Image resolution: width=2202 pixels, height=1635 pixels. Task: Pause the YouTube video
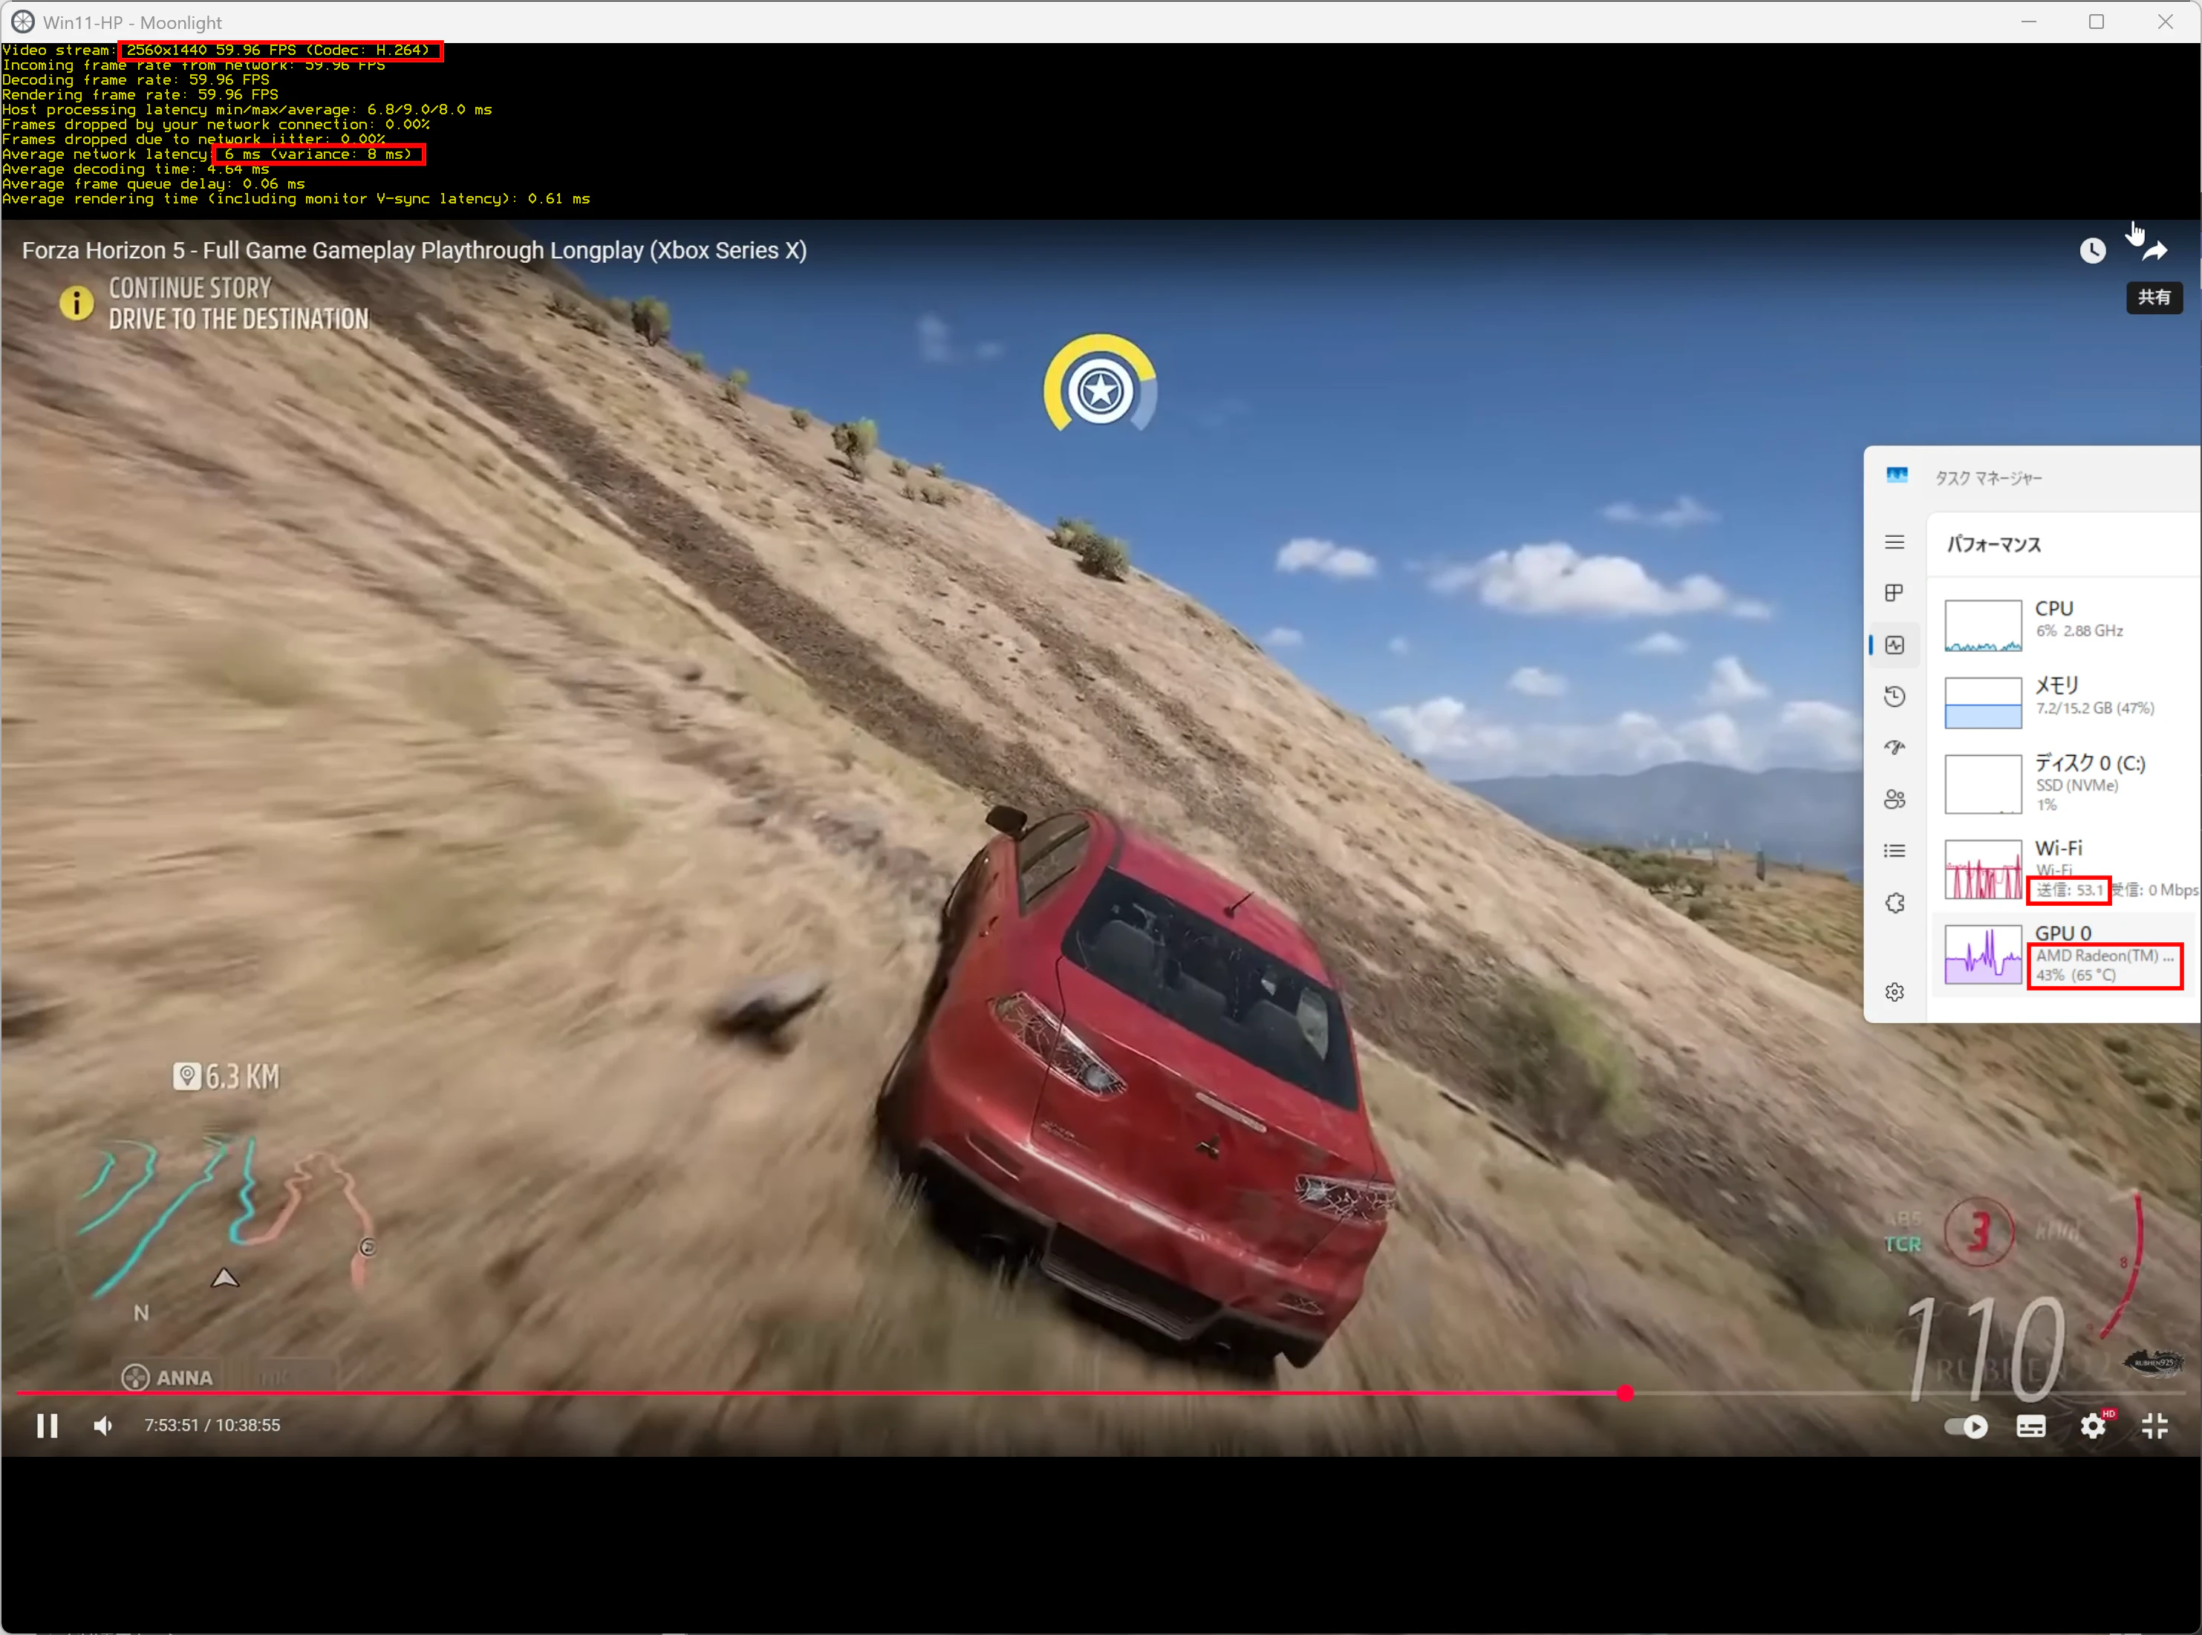(x=47, y=1425)
